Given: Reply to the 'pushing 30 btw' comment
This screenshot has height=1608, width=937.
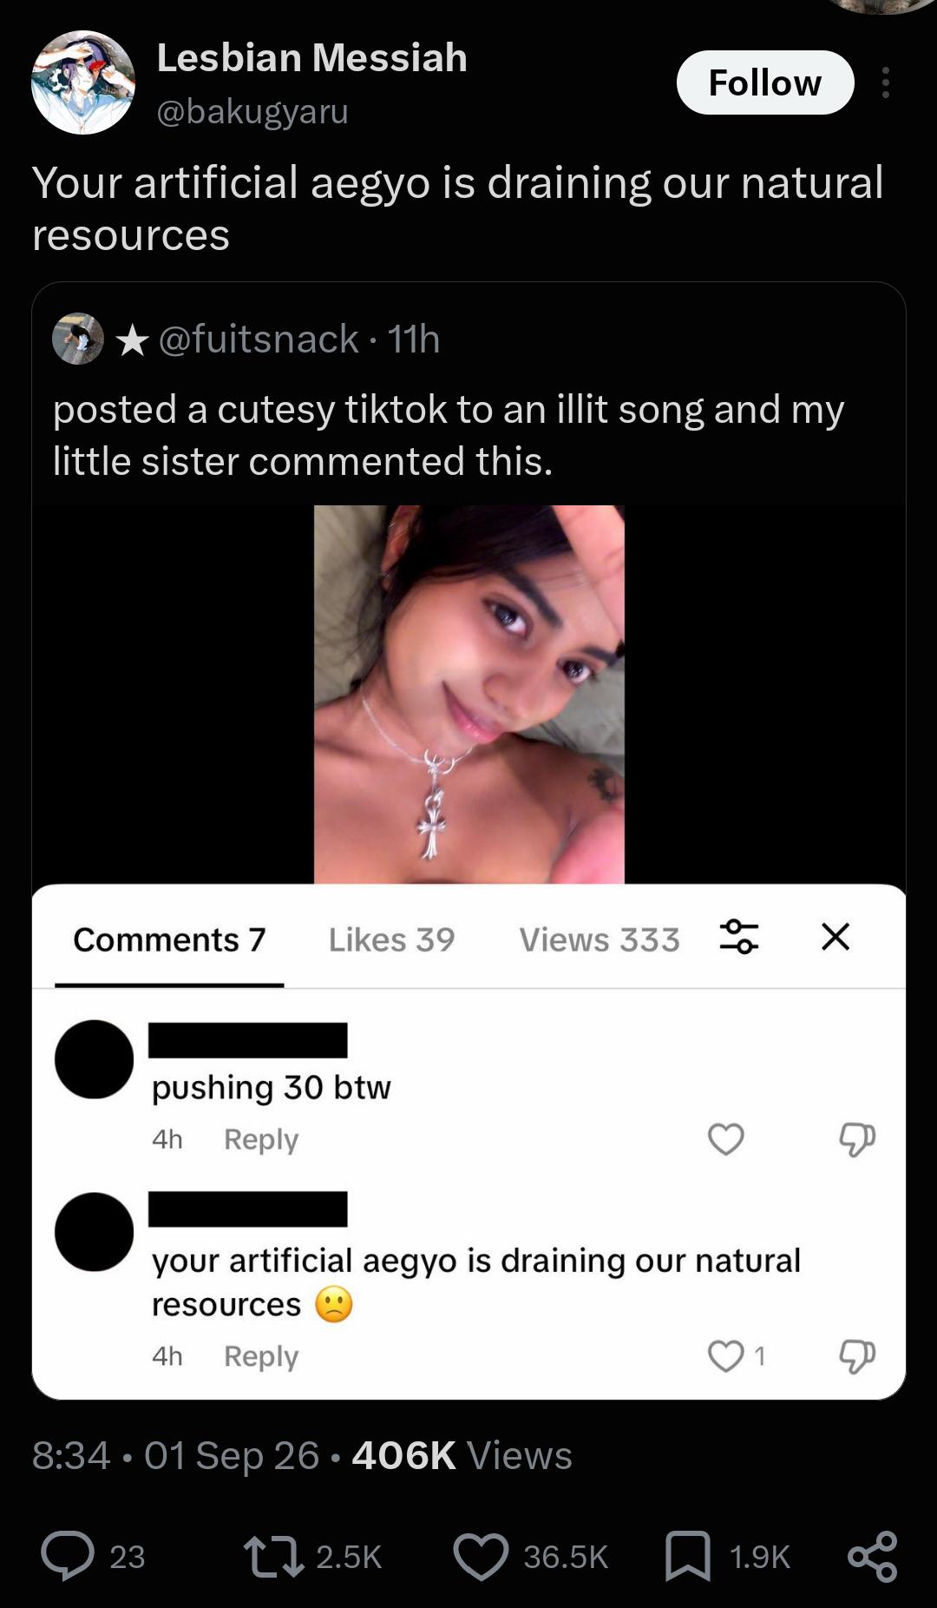Looking at the screenshot, I should point(261,1139).
